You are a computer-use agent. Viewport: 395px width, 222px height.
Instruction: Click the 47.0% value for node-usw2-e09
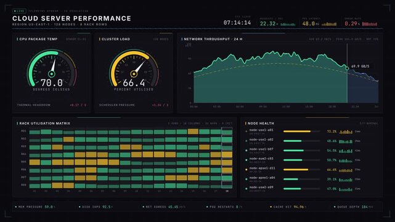click(332, 189)
